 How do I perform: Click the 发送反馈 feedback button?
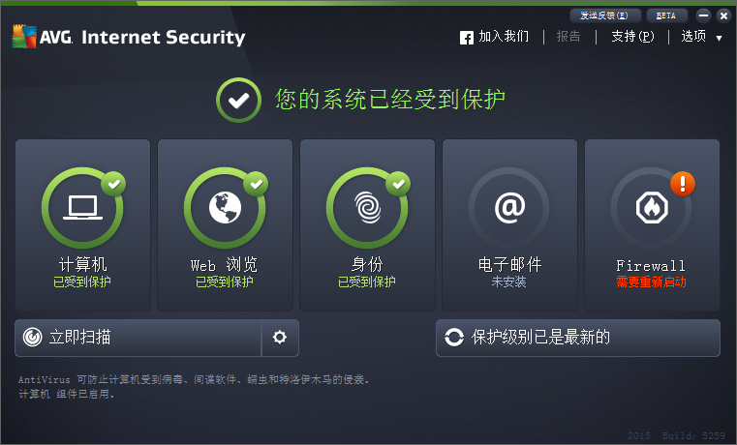[x=605, y=15]
